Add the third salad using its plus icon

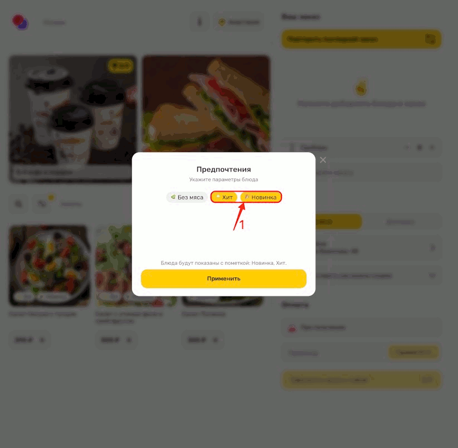click(x=215, y=340)
